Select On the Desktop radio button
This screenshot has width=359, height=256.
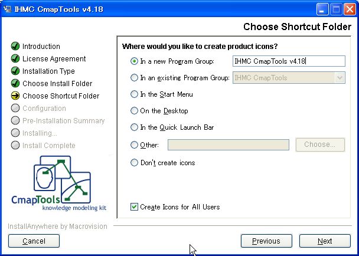pyautogui.click(x=134, y=110)
